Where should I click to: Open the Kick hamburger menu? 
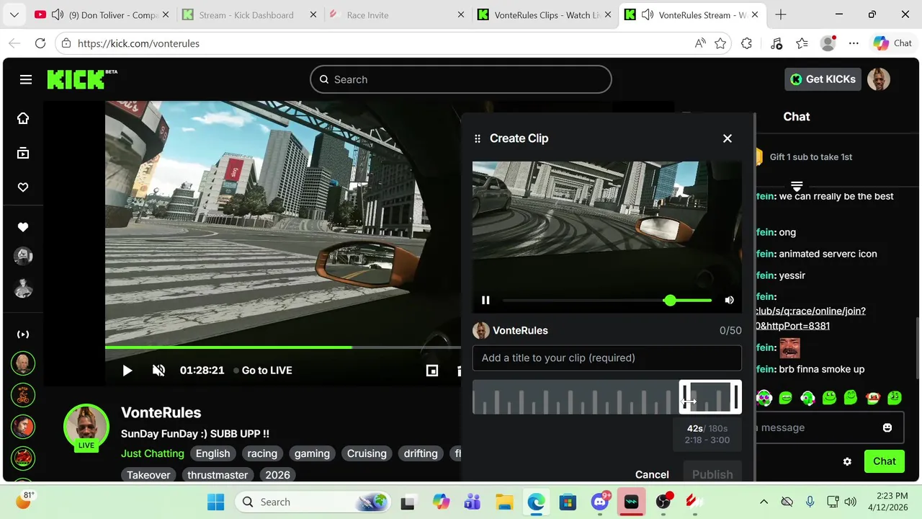coord(26,79)
